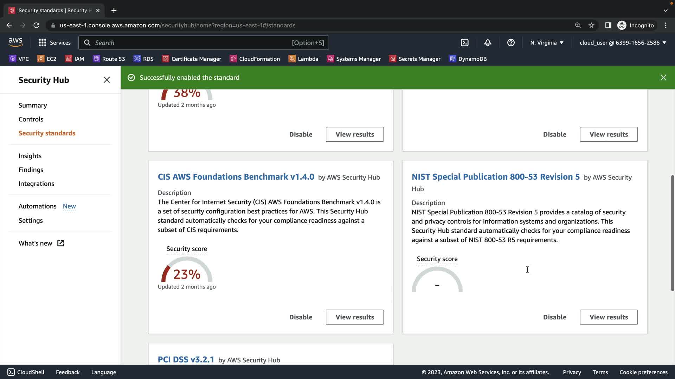The image size is (675, 379).
Task: Open the DynamoDB shortcut in favorites bar
Action: pos(468,59)
